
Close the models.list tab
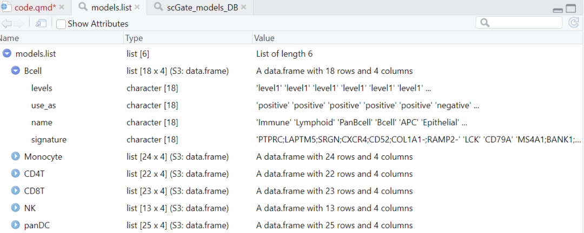click(137, 8)
